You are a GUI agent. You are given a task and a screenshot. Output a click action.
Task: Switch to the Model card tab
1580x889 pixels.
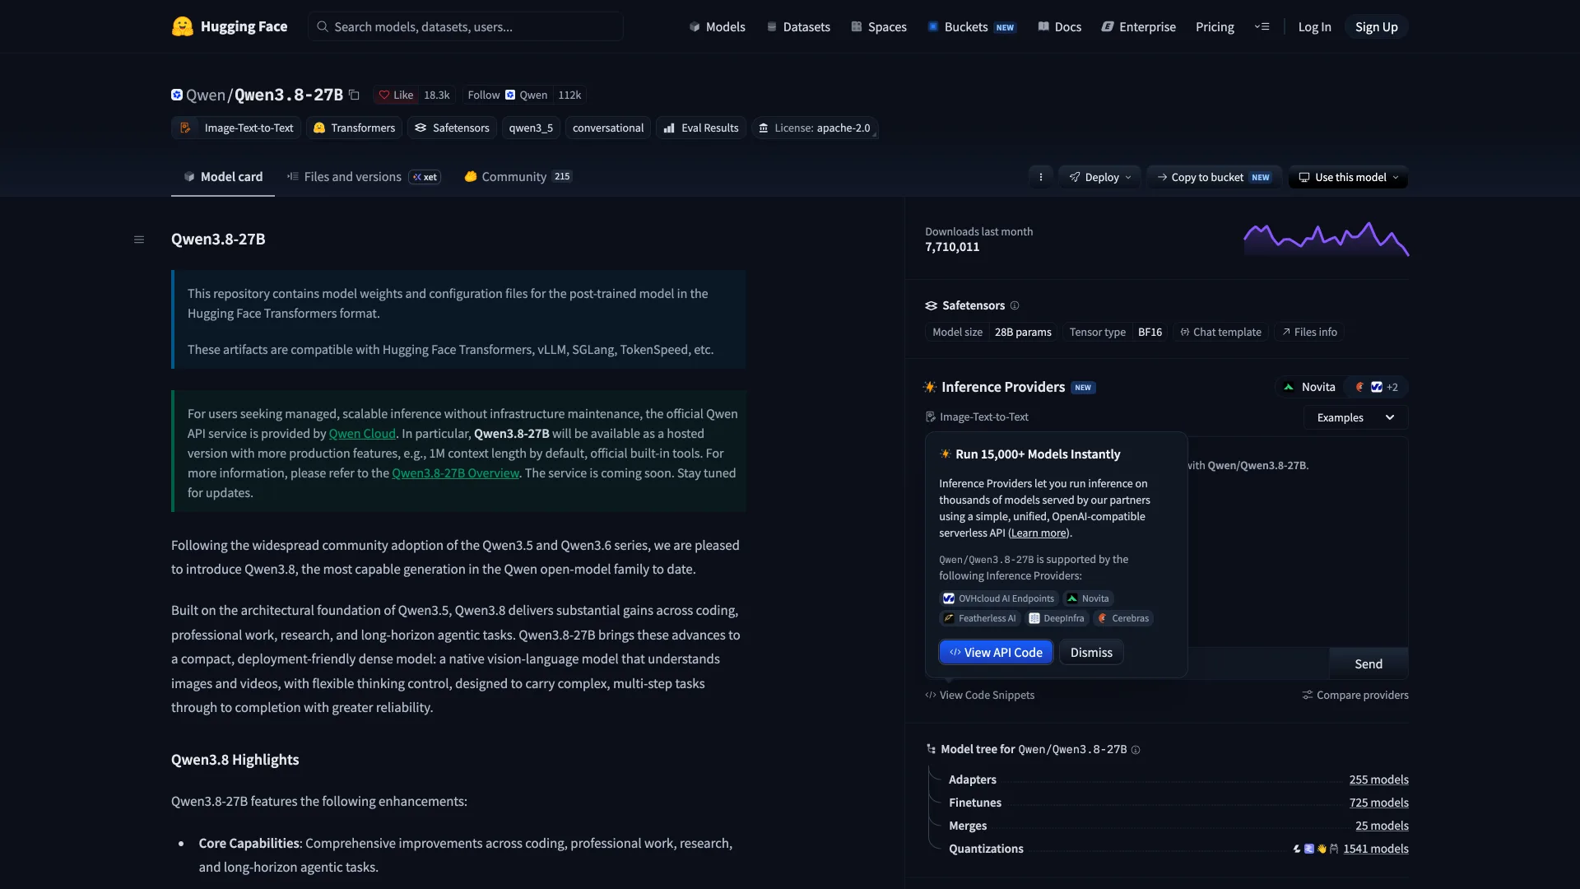[223, 177]
